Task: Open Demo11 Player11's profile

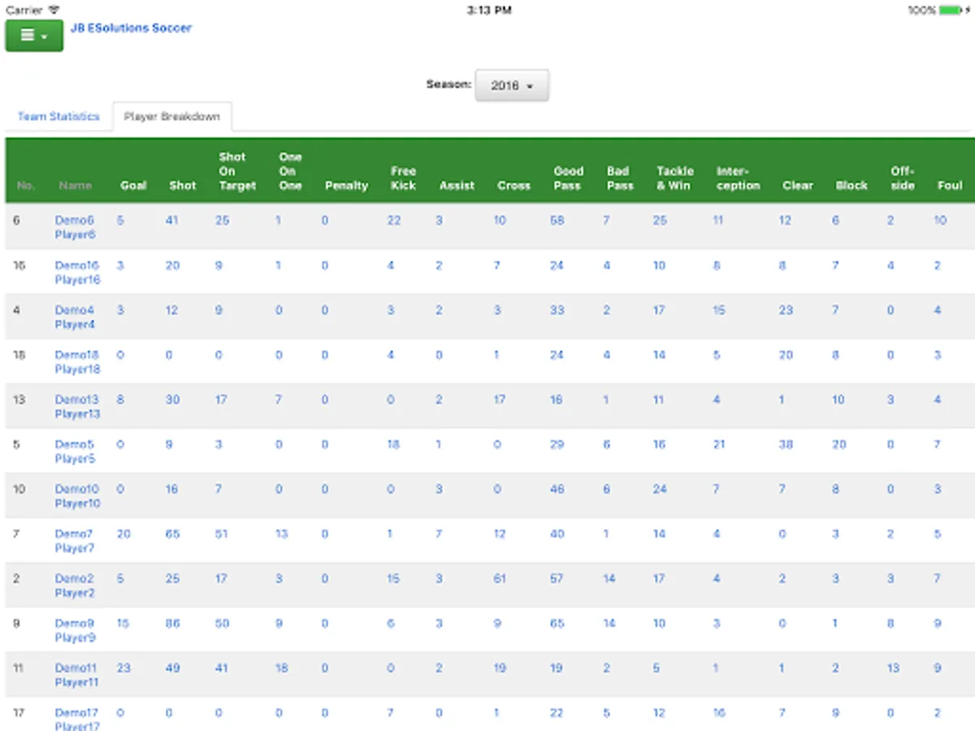Action: pos(76,675)
